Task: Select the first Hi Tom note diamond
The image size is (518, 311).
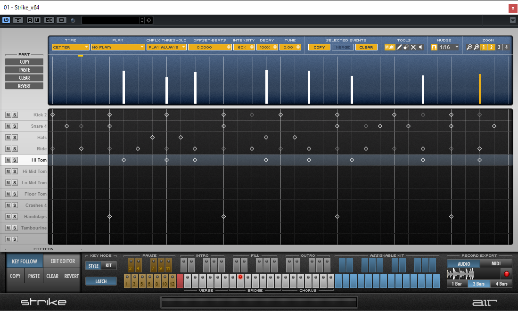Action: coord(123,160)
